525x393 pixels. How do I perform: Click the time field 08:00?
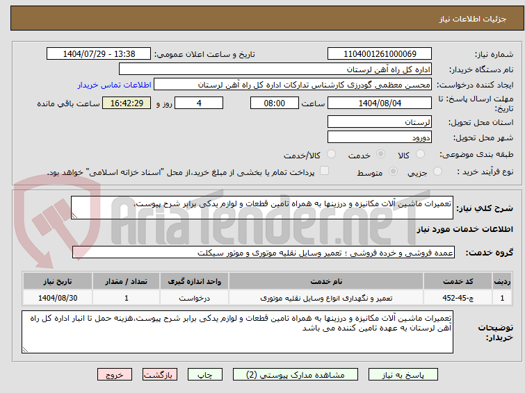(274, 103)
